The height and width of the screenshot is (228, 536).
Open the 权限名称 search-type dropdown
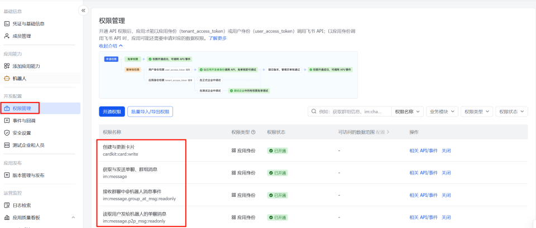[408, 111]
